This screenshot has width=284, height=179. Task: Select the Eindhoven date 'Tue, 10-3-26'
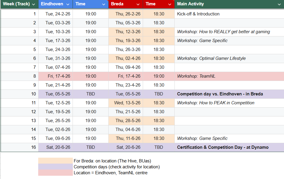click(x=56, y=32)
